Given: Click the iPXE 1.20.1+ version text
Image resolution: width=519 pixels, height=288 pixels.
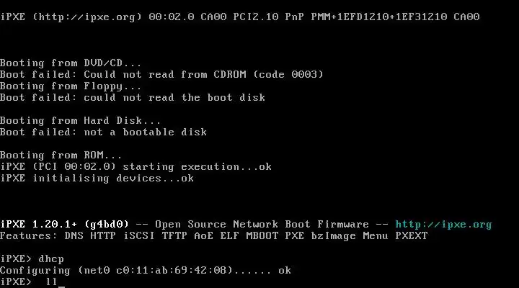Looking at the screenshot, I should coord(38,224).
